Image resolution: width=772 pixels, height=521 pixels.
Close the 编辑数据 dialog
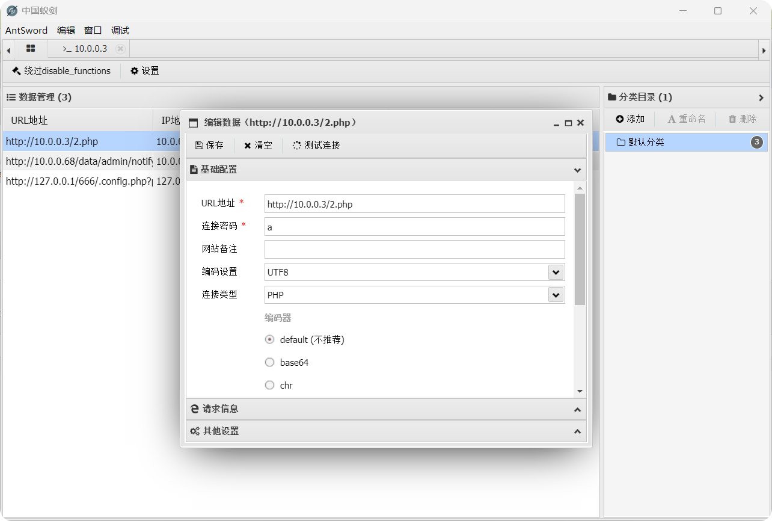click(x=580, y=123)
